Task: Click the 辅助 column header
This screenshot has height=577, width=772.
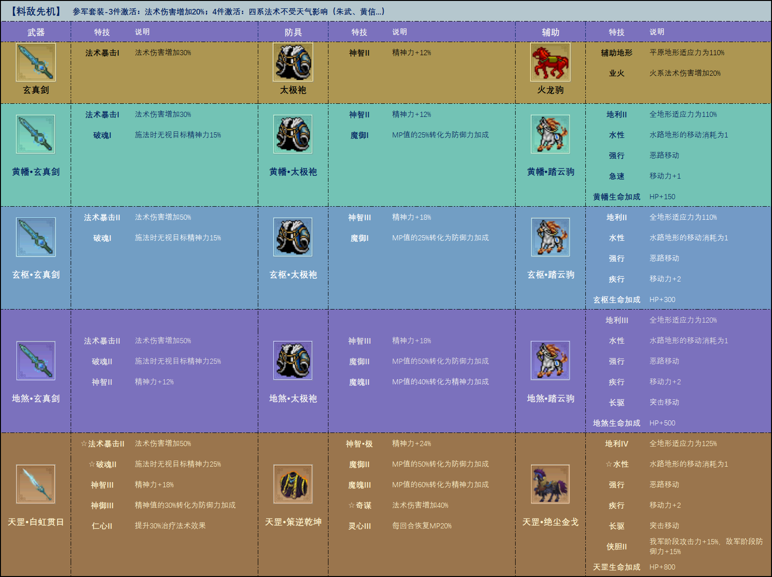Action: [551, 32]
